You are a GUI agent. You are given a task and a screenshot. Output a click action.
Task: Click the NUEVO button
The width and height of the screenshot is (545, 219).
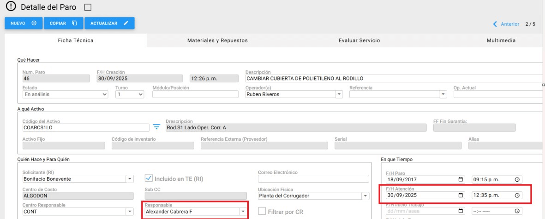[24, 23]
